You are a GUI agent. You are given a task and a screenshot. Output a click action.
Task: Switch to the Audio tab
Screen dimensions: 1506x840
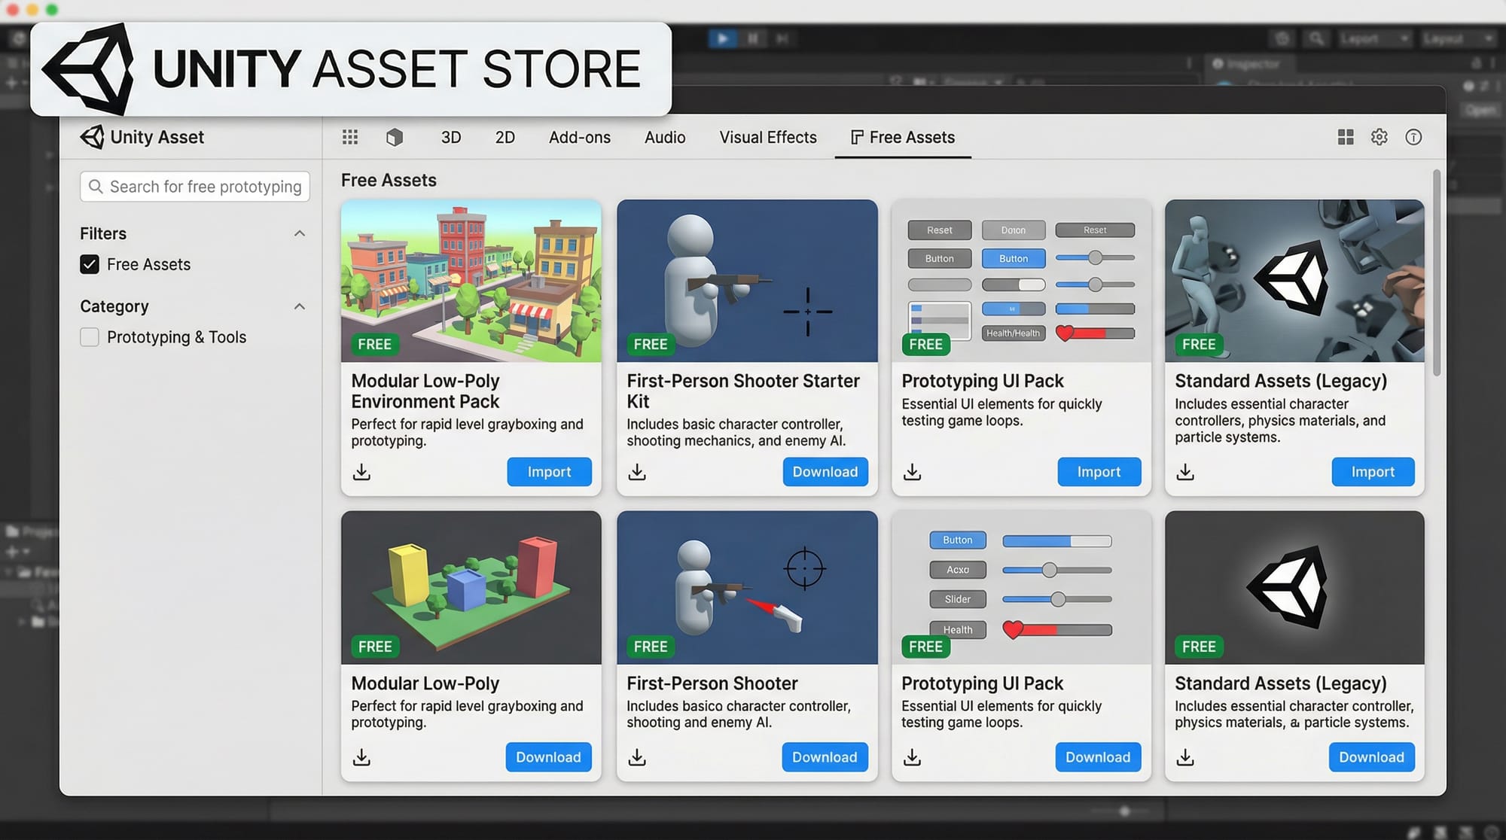click(x=664, y=137)
